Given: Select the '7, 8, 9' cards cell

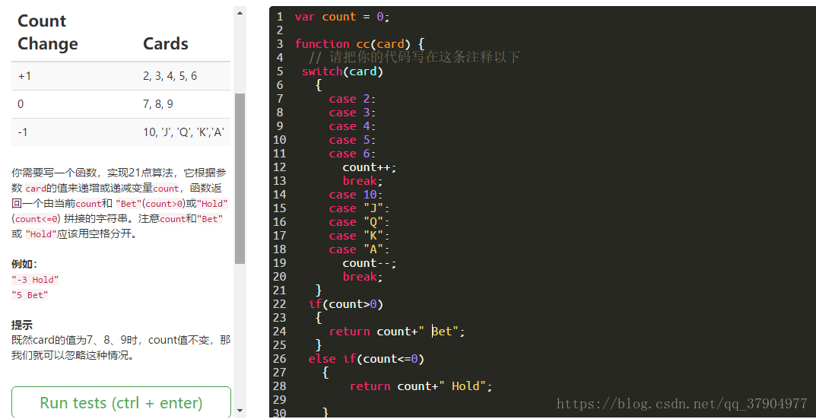Looking at the screenshot, I should click(x=158, y=104).
